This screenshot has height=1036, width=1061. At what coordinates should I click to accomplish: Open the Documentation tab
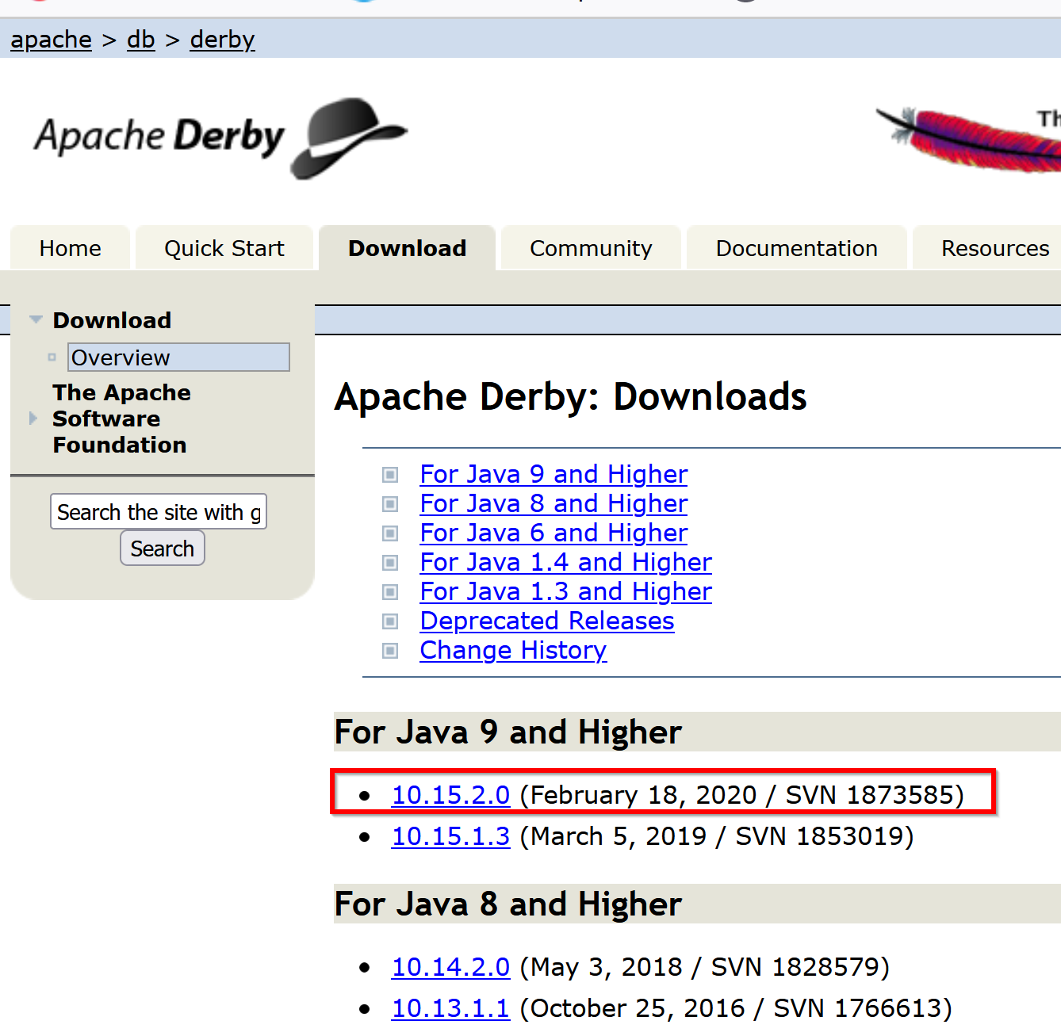point(796,248)
